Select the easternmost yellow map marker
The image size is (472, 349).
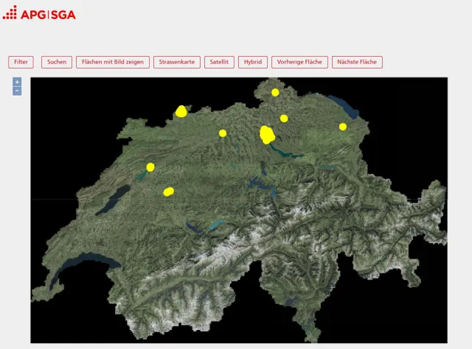pyautogui.click(x=343, y=127)
